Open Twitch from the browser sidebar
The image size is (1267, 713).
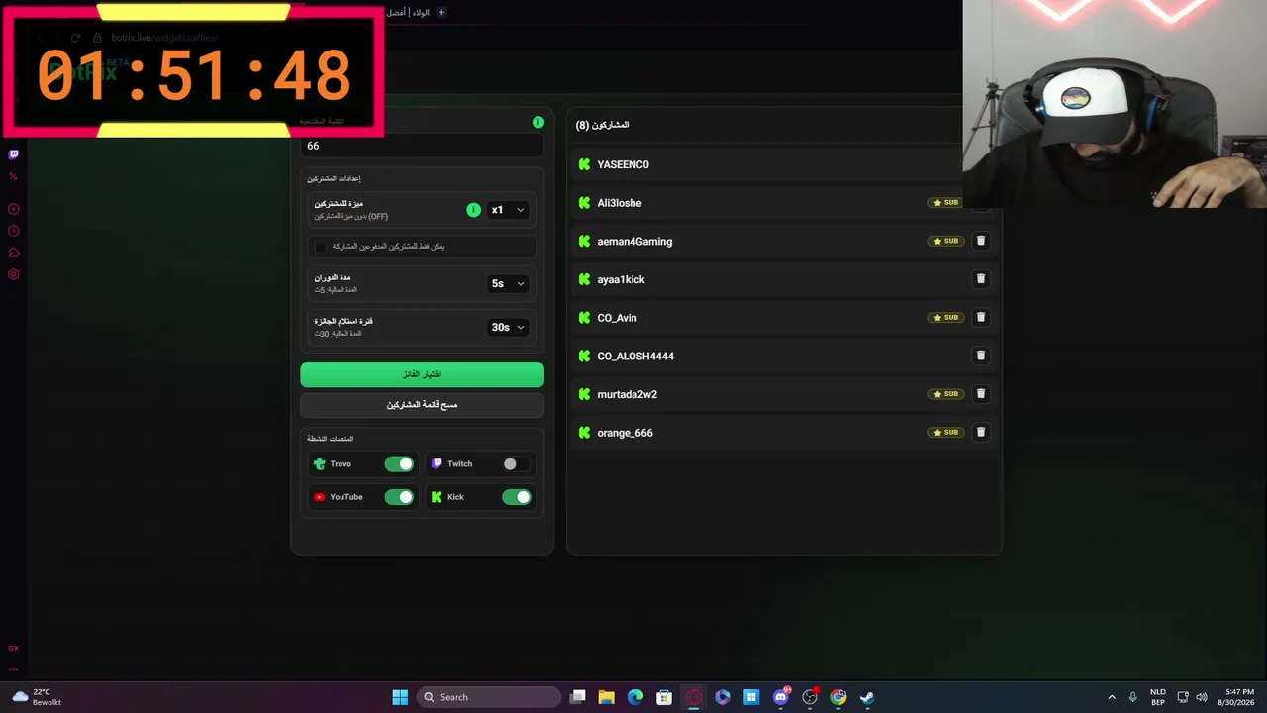tap(14, 154)
